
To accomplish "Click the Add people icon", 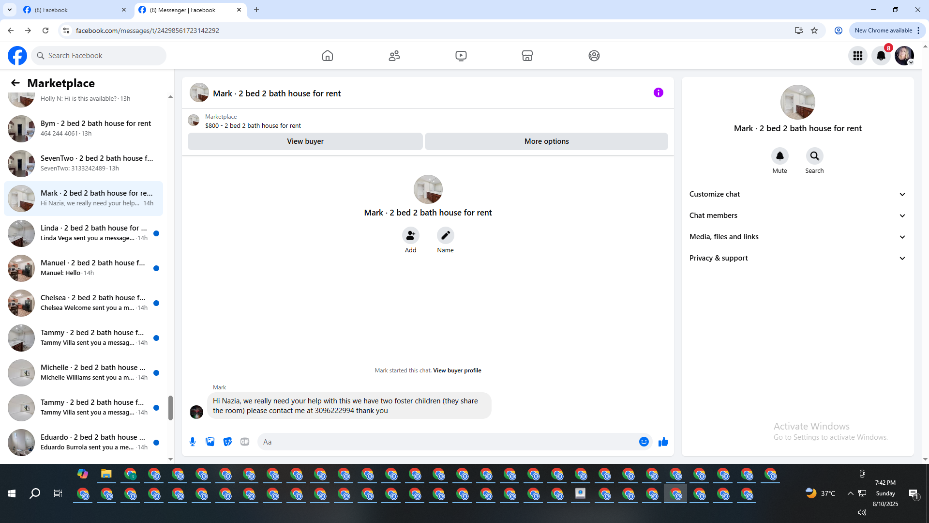I will click(x=410, y=235).
